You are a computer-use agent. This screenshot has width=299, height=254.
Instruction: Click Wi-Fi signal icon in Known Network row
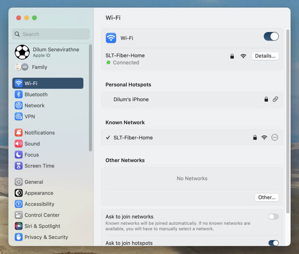point(264,138)
